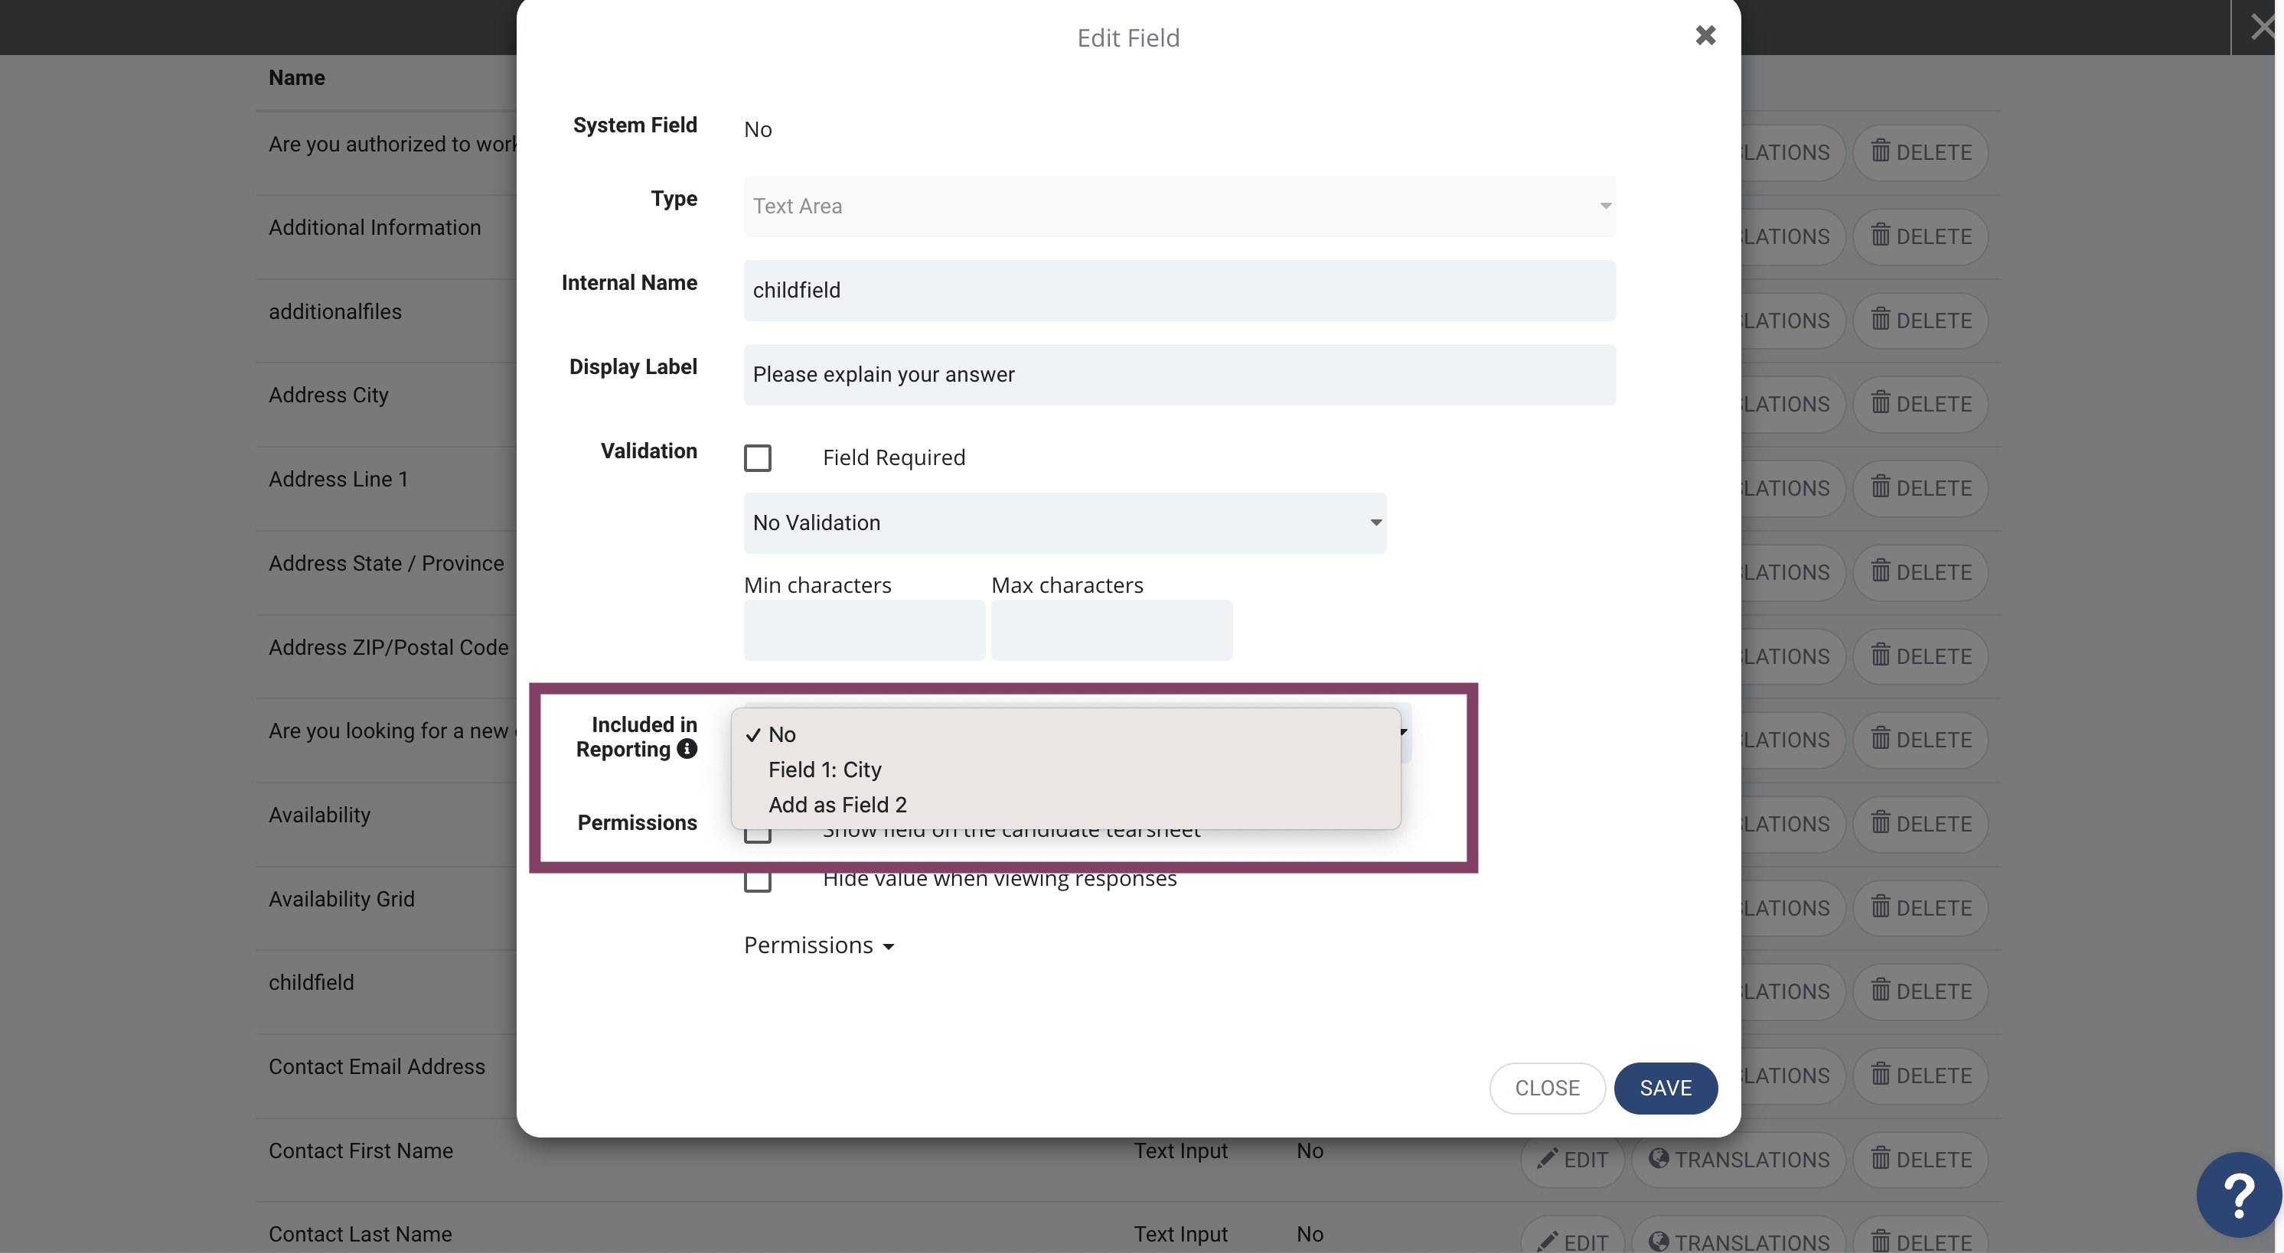Delete the Availability field row
Screen dimensions: 2284x1253
[1920, 824]
